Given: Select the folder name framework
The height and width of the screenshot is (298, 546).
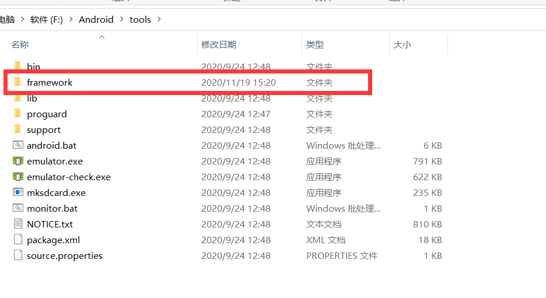Looking at the screenshot, I should point(50,82).
